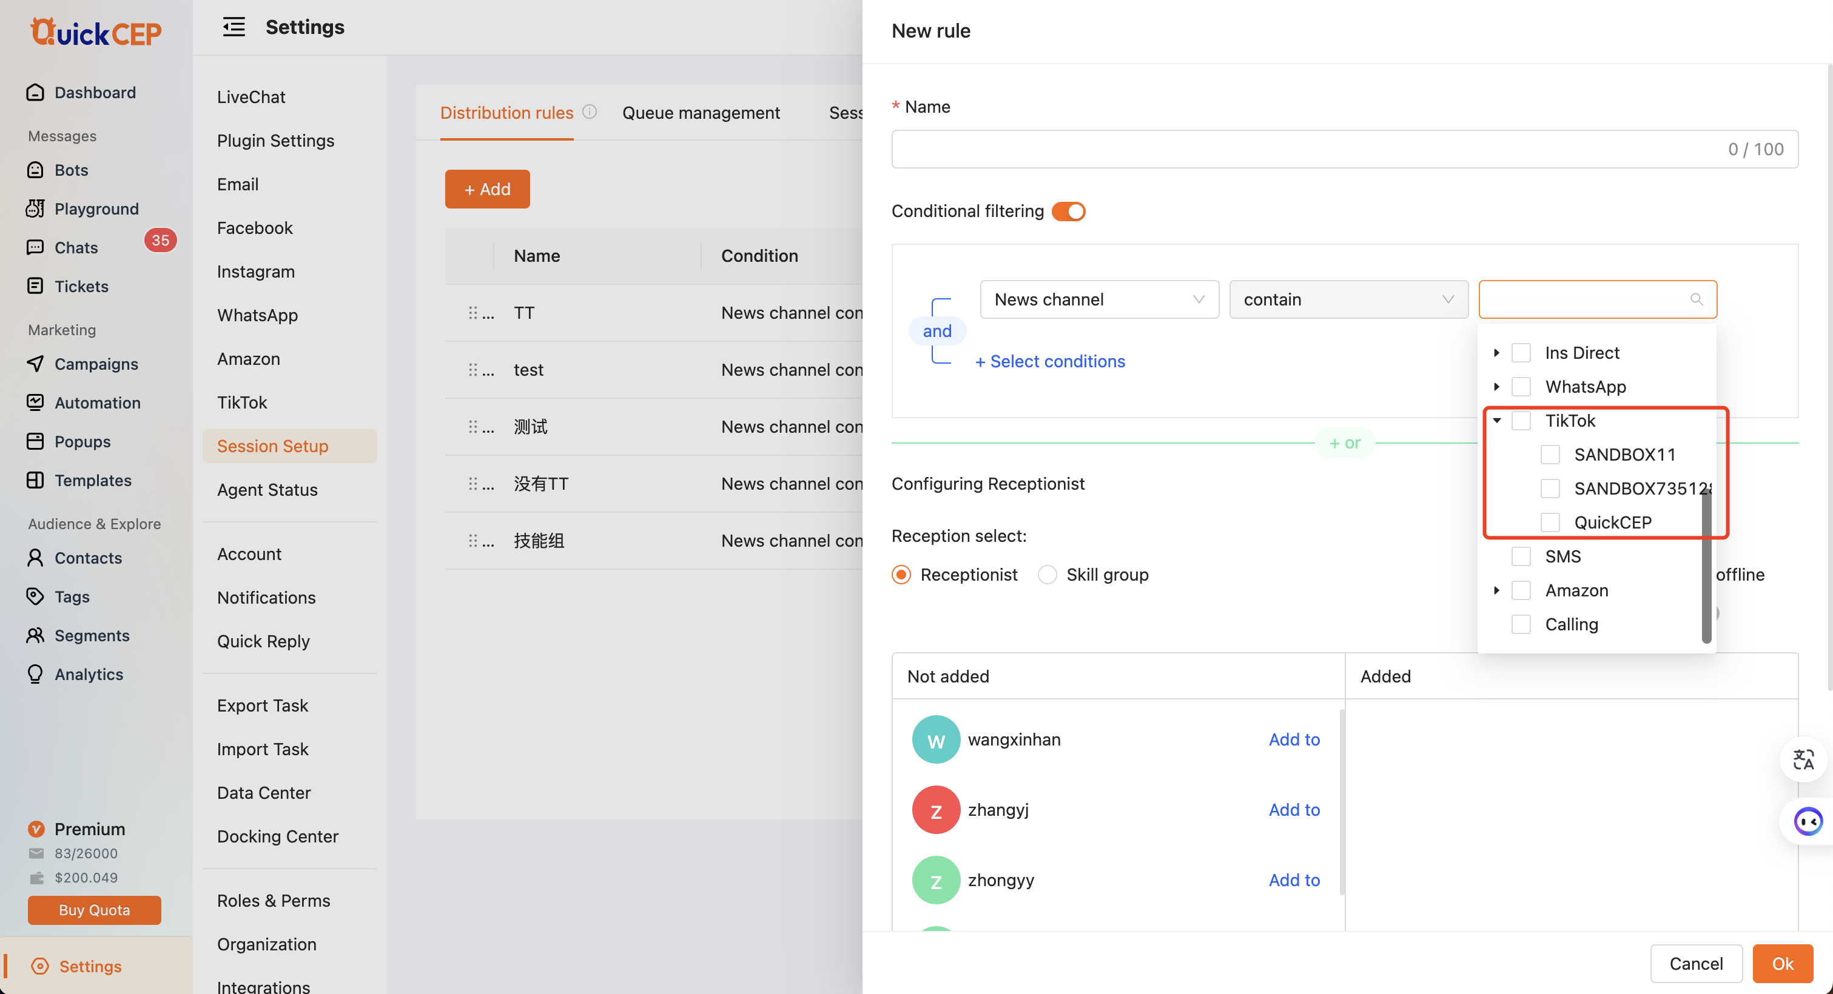Open Roles & Perms menu item
The width and height of the screenshot is (1833, 994).
pos(273,900)
